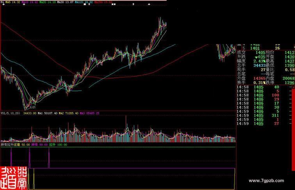Click the green 拉升 100.00 indicator value

(58, 145)
